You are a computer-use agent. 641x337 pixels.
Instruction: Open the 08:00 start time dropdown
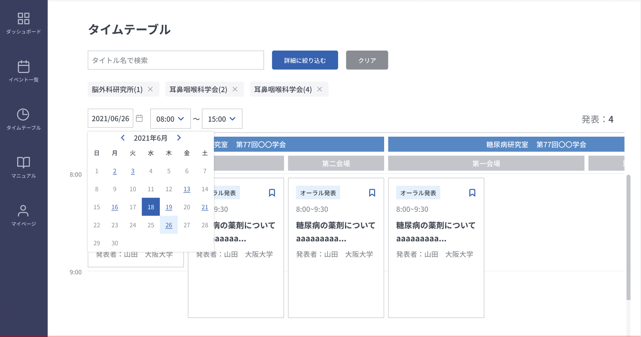click(x=170, y=119)
